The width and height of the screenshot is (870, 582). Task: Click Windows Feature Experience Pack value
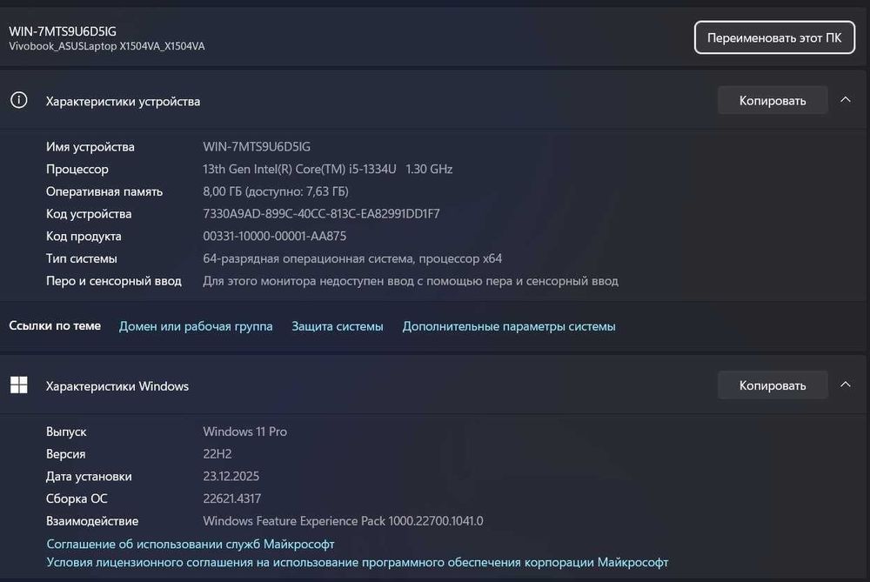click(343, 521)
